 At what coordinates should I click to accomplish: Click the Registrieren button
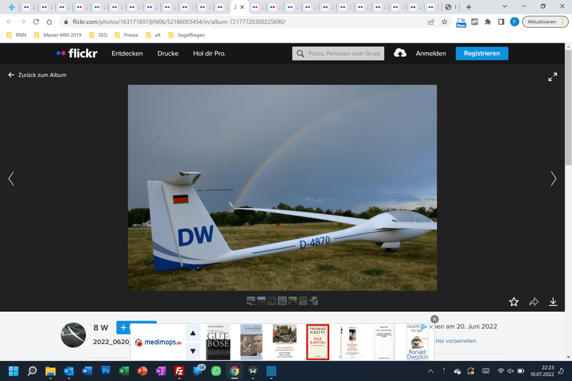click(481, 53)
